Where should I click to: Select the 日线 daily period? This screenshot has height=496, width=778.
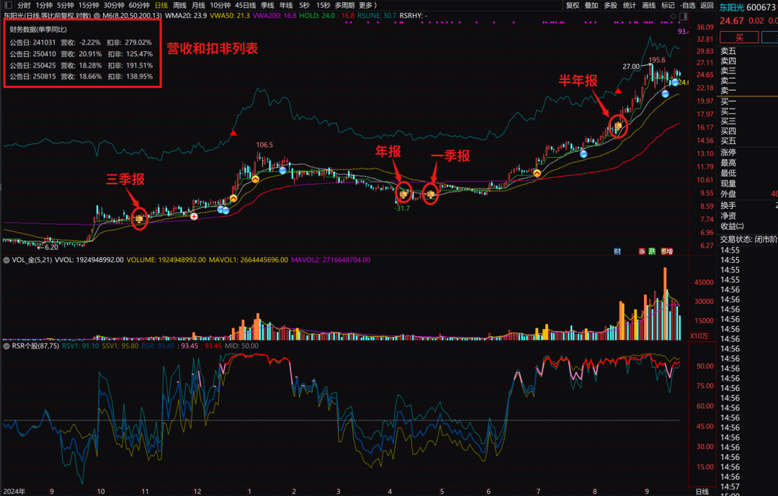[x=161, y=6]
